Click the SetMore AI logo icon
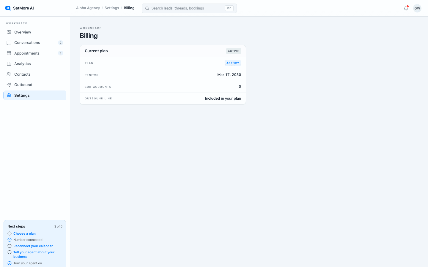428x267 pixels. tap(8, 8)
